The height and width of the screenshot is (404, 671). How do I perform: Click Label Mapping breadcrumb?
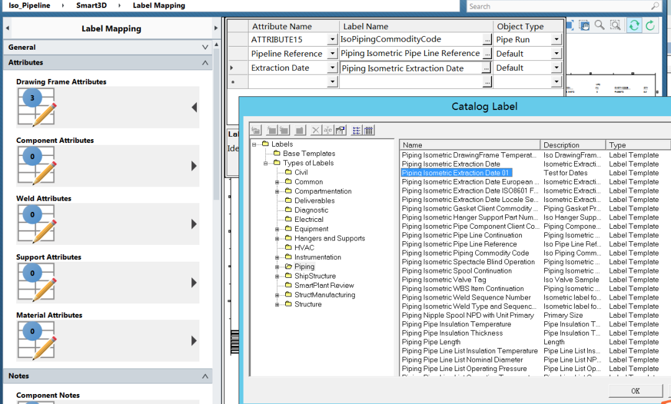(159, 6)
